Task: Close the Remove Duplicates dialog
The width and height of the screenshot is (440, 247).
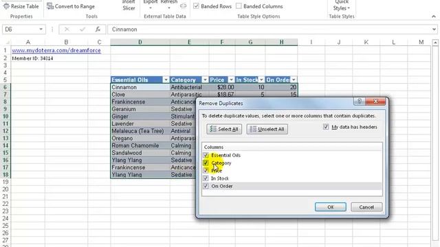Action: (376, 101)
